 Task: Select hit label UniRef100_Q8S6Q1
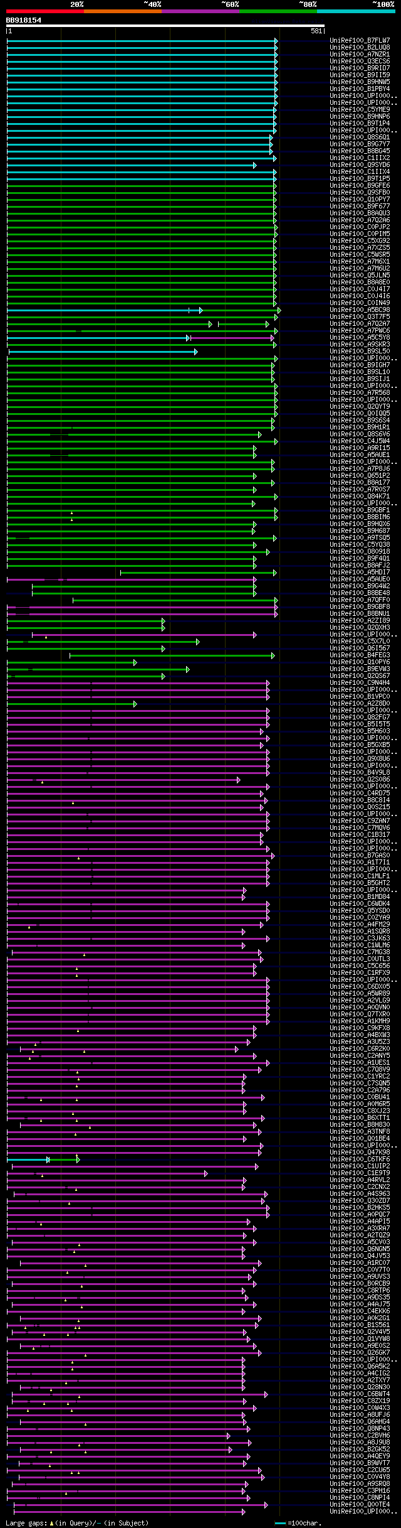coord(360,137)
